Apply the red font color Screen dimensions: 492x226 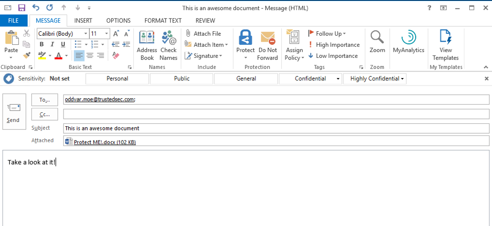(x=59, y=56)
